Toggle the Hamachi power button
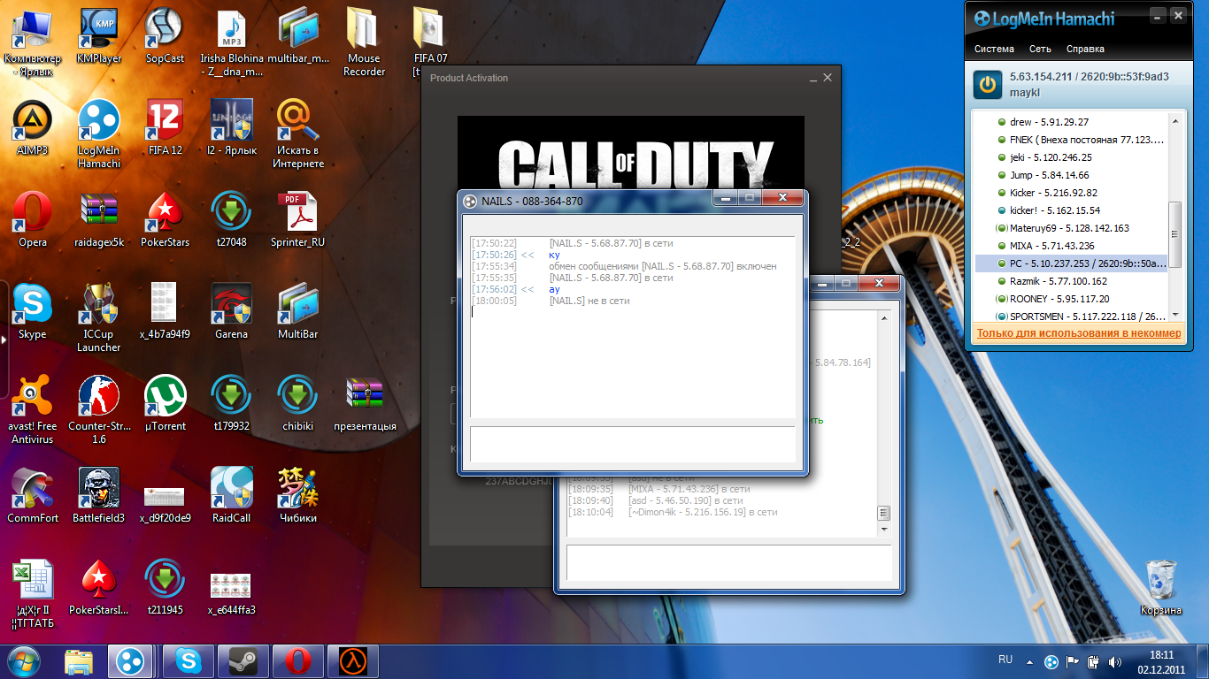Viewport: 1209px width, 679px height. point(988,85)
